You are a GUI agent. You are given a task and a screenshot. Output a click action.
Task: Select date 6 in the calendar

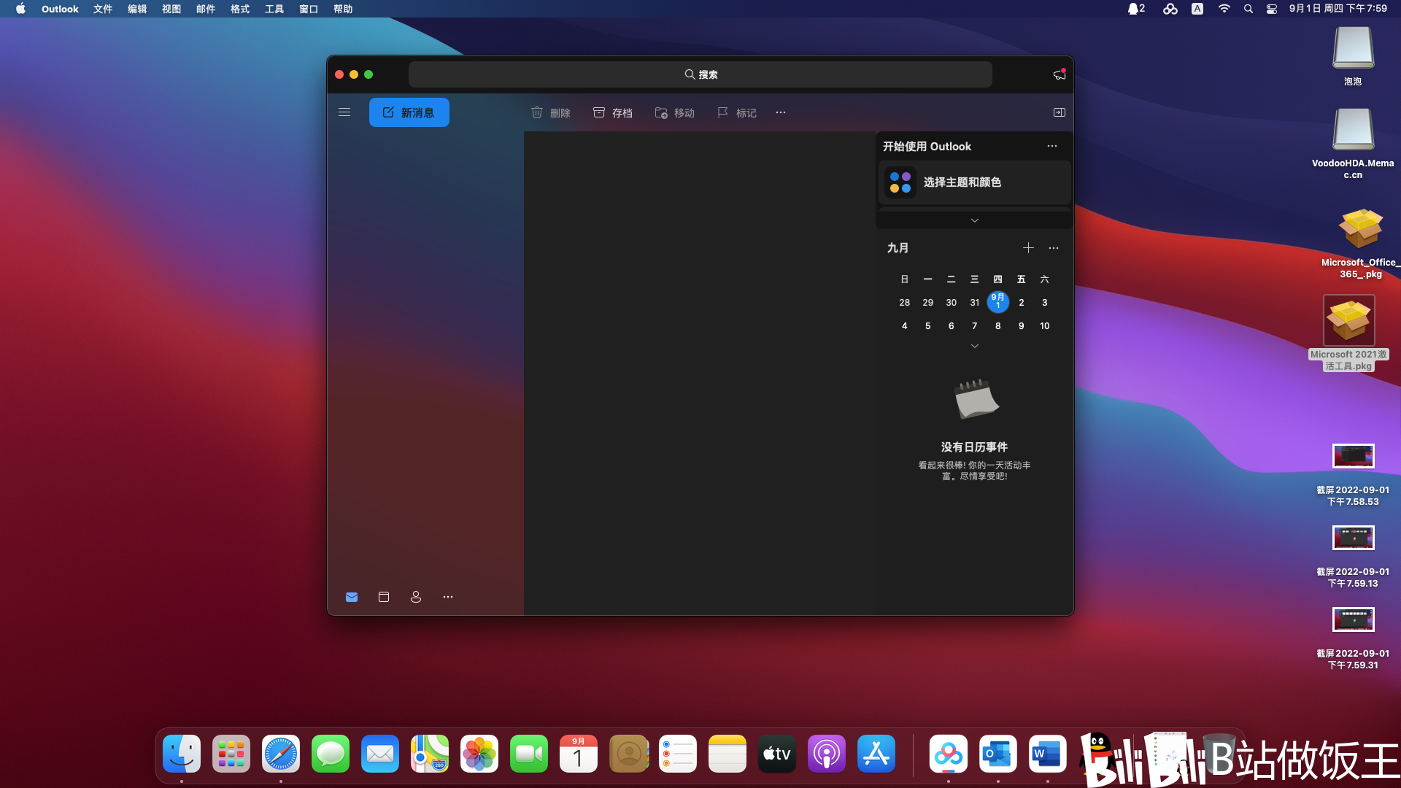coord(952,326)
